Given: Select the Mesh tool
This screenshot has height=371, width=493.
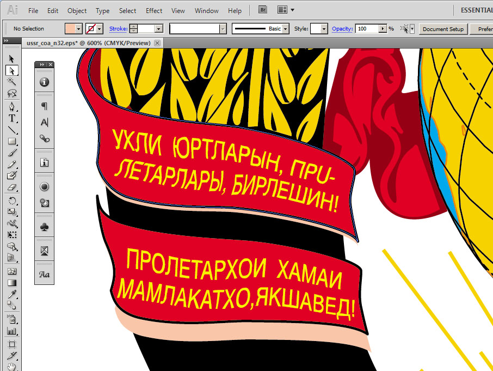Looking at the screenshot, I should pos(11,271).
